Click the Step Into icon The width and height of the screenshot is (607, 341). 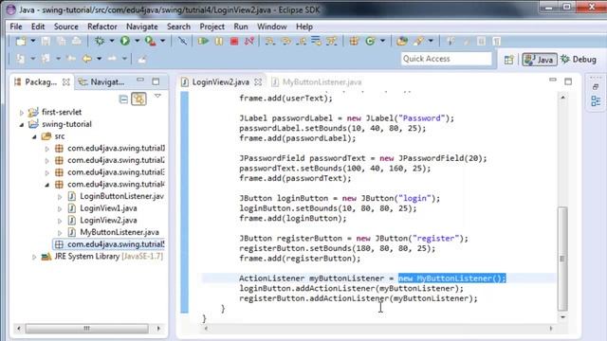[270, 41]
